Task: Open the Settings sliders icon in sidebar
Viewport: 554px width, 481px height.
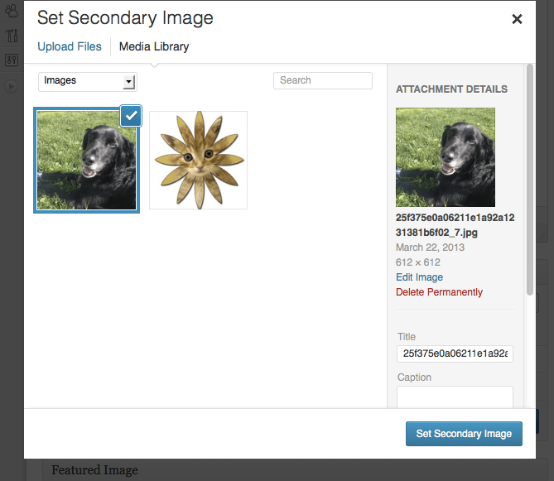Action: tap(12, 60)
